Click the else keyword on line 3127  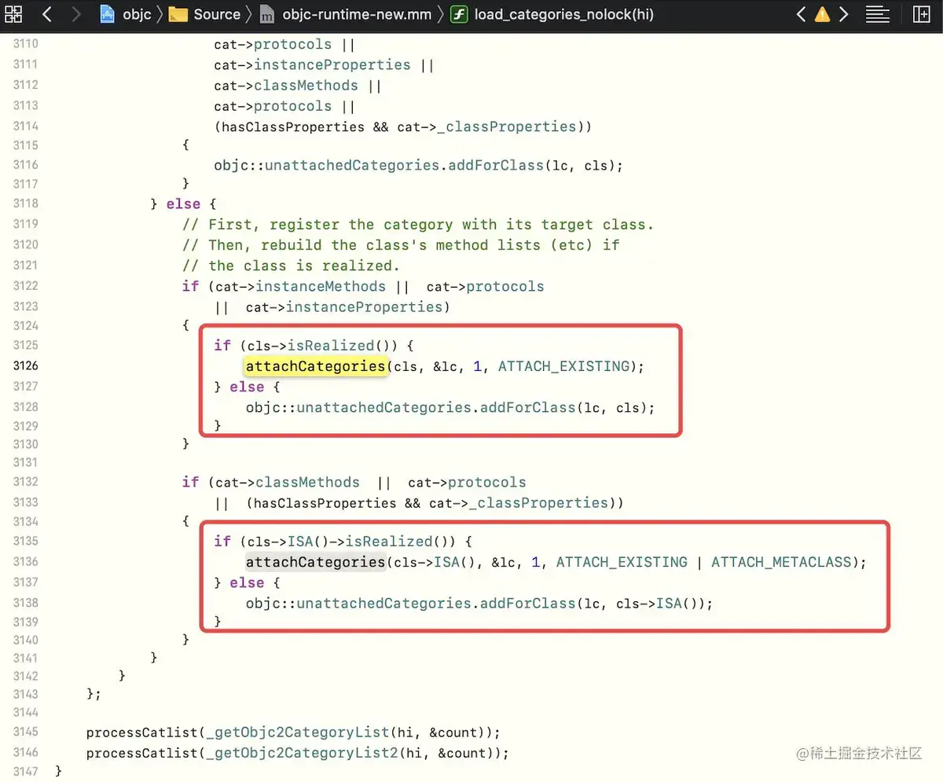[x=247, y=387]
